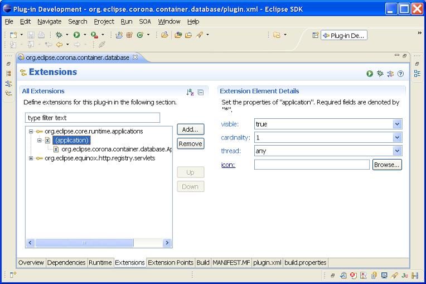Collapse the (application) tree node
Image resolution: width=426 pixels, height=284 pixels.
click(40, 141)
